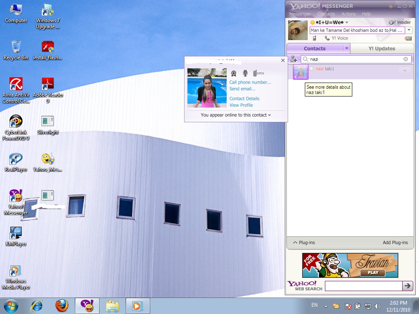Image resolution: width=419 pixels, height=314 pixels.
Task: Click the Send email link
Action: (x=242, y=89)
